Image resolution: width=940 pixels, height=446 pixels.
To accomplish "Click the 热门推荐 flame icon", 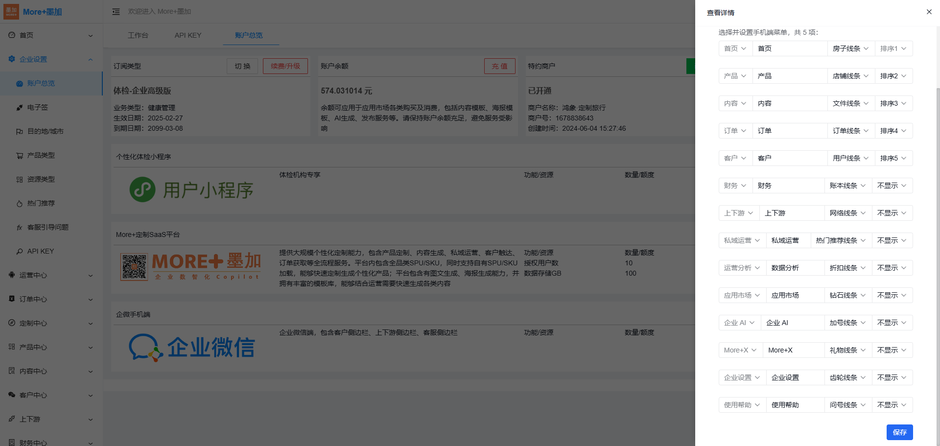I will click(20, 204).
